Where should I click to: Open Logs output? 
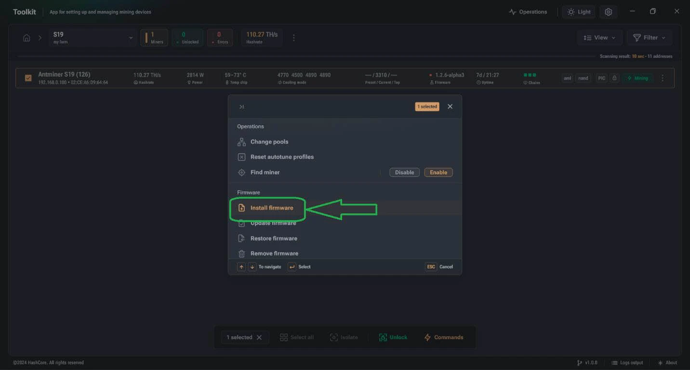click(627, 362)
